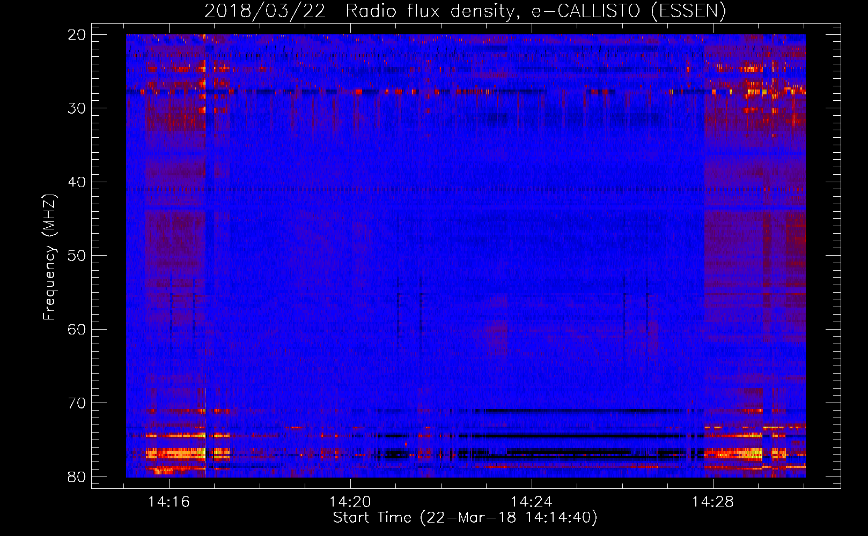Image resolution: width=868 pixels, height=536 pixels.
Task: Click the "Frequency (MHZ)" axis label
Action: (49, 257)
